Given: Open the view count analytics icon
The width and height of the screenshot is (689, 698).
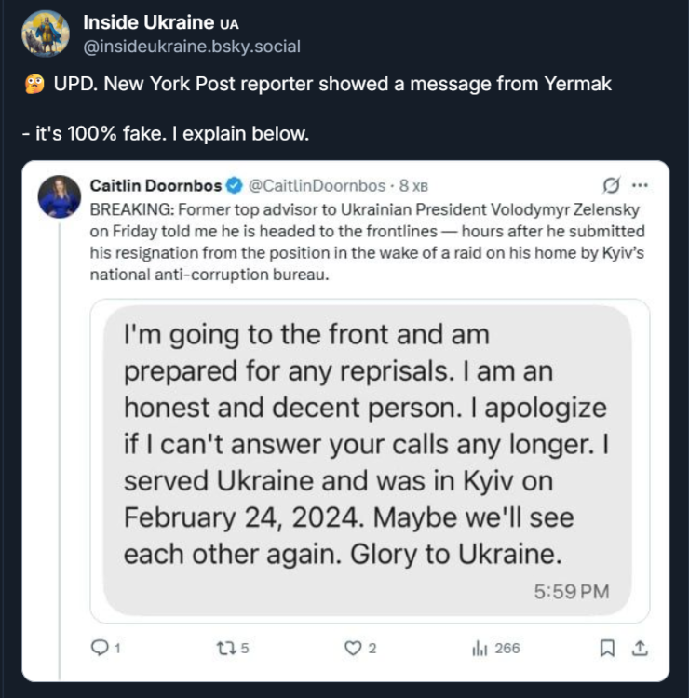Looking at the screenshot, I should tap(480, 648).
